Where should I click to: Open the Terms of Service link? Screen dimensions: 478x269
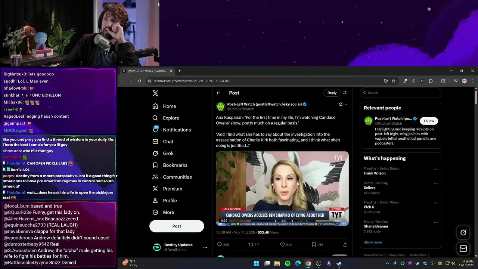tap(373, 255)
